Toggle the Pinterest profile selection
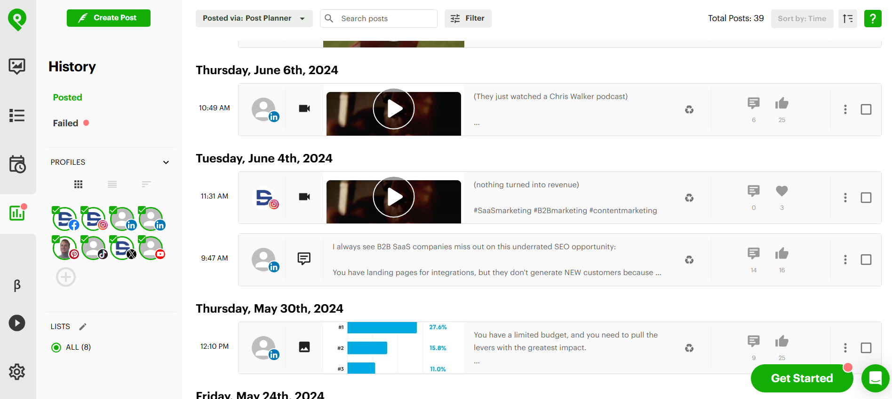 [65, 248]
